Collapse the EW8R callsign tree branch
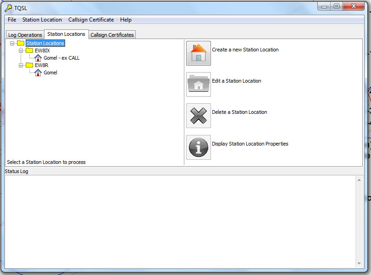 (21, 65)
